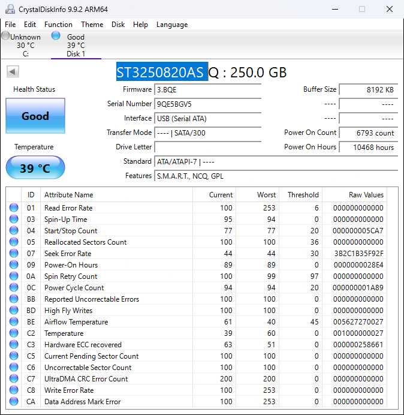Click status orb for Hardware ECC recovered
The image size is (404, 415).
(14, 344)
